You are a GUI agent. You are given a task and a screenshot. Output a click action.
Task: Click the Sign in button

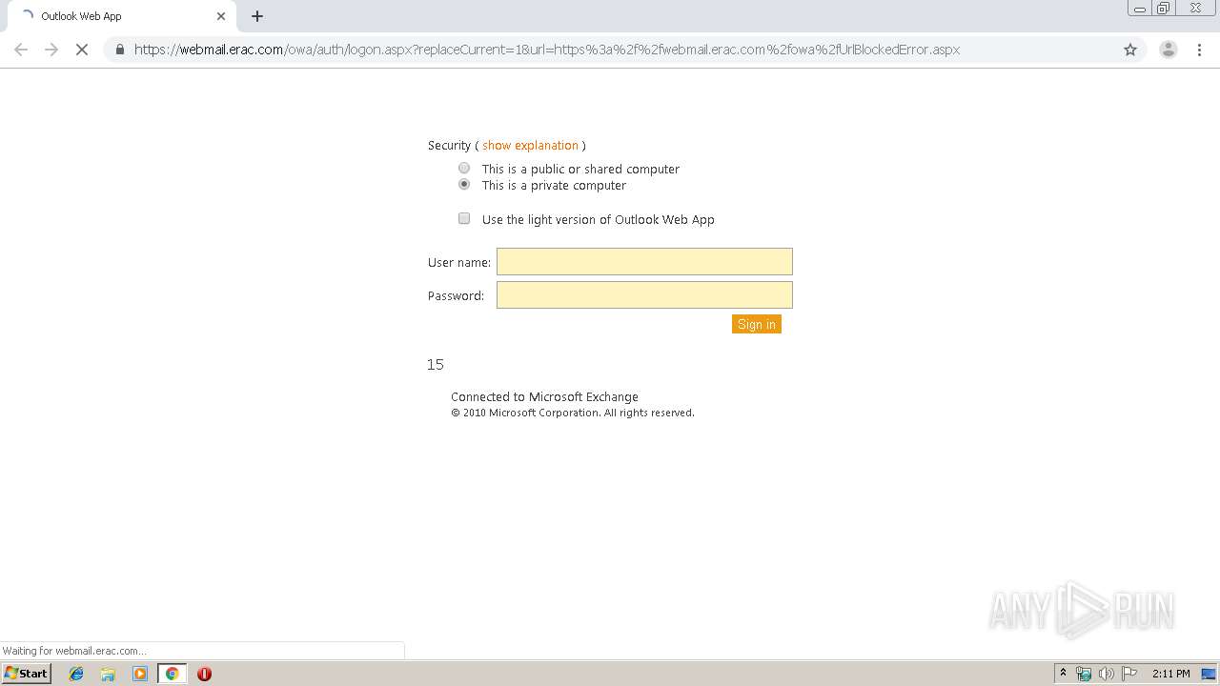[757, 324]
